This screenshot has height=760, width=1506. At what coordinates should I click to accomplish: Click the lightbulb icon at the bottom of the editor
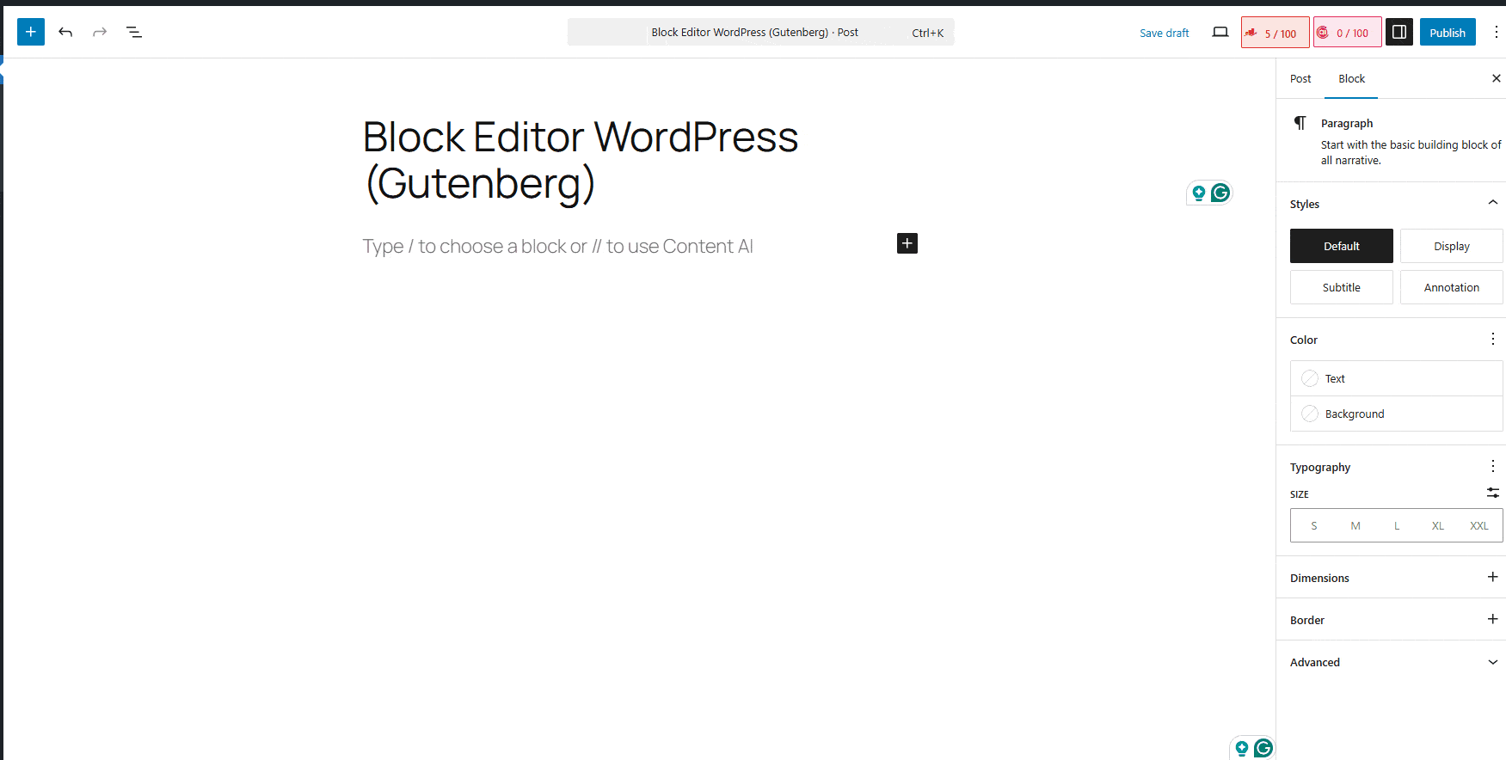pyautogui.click(x=1241, y=749)
